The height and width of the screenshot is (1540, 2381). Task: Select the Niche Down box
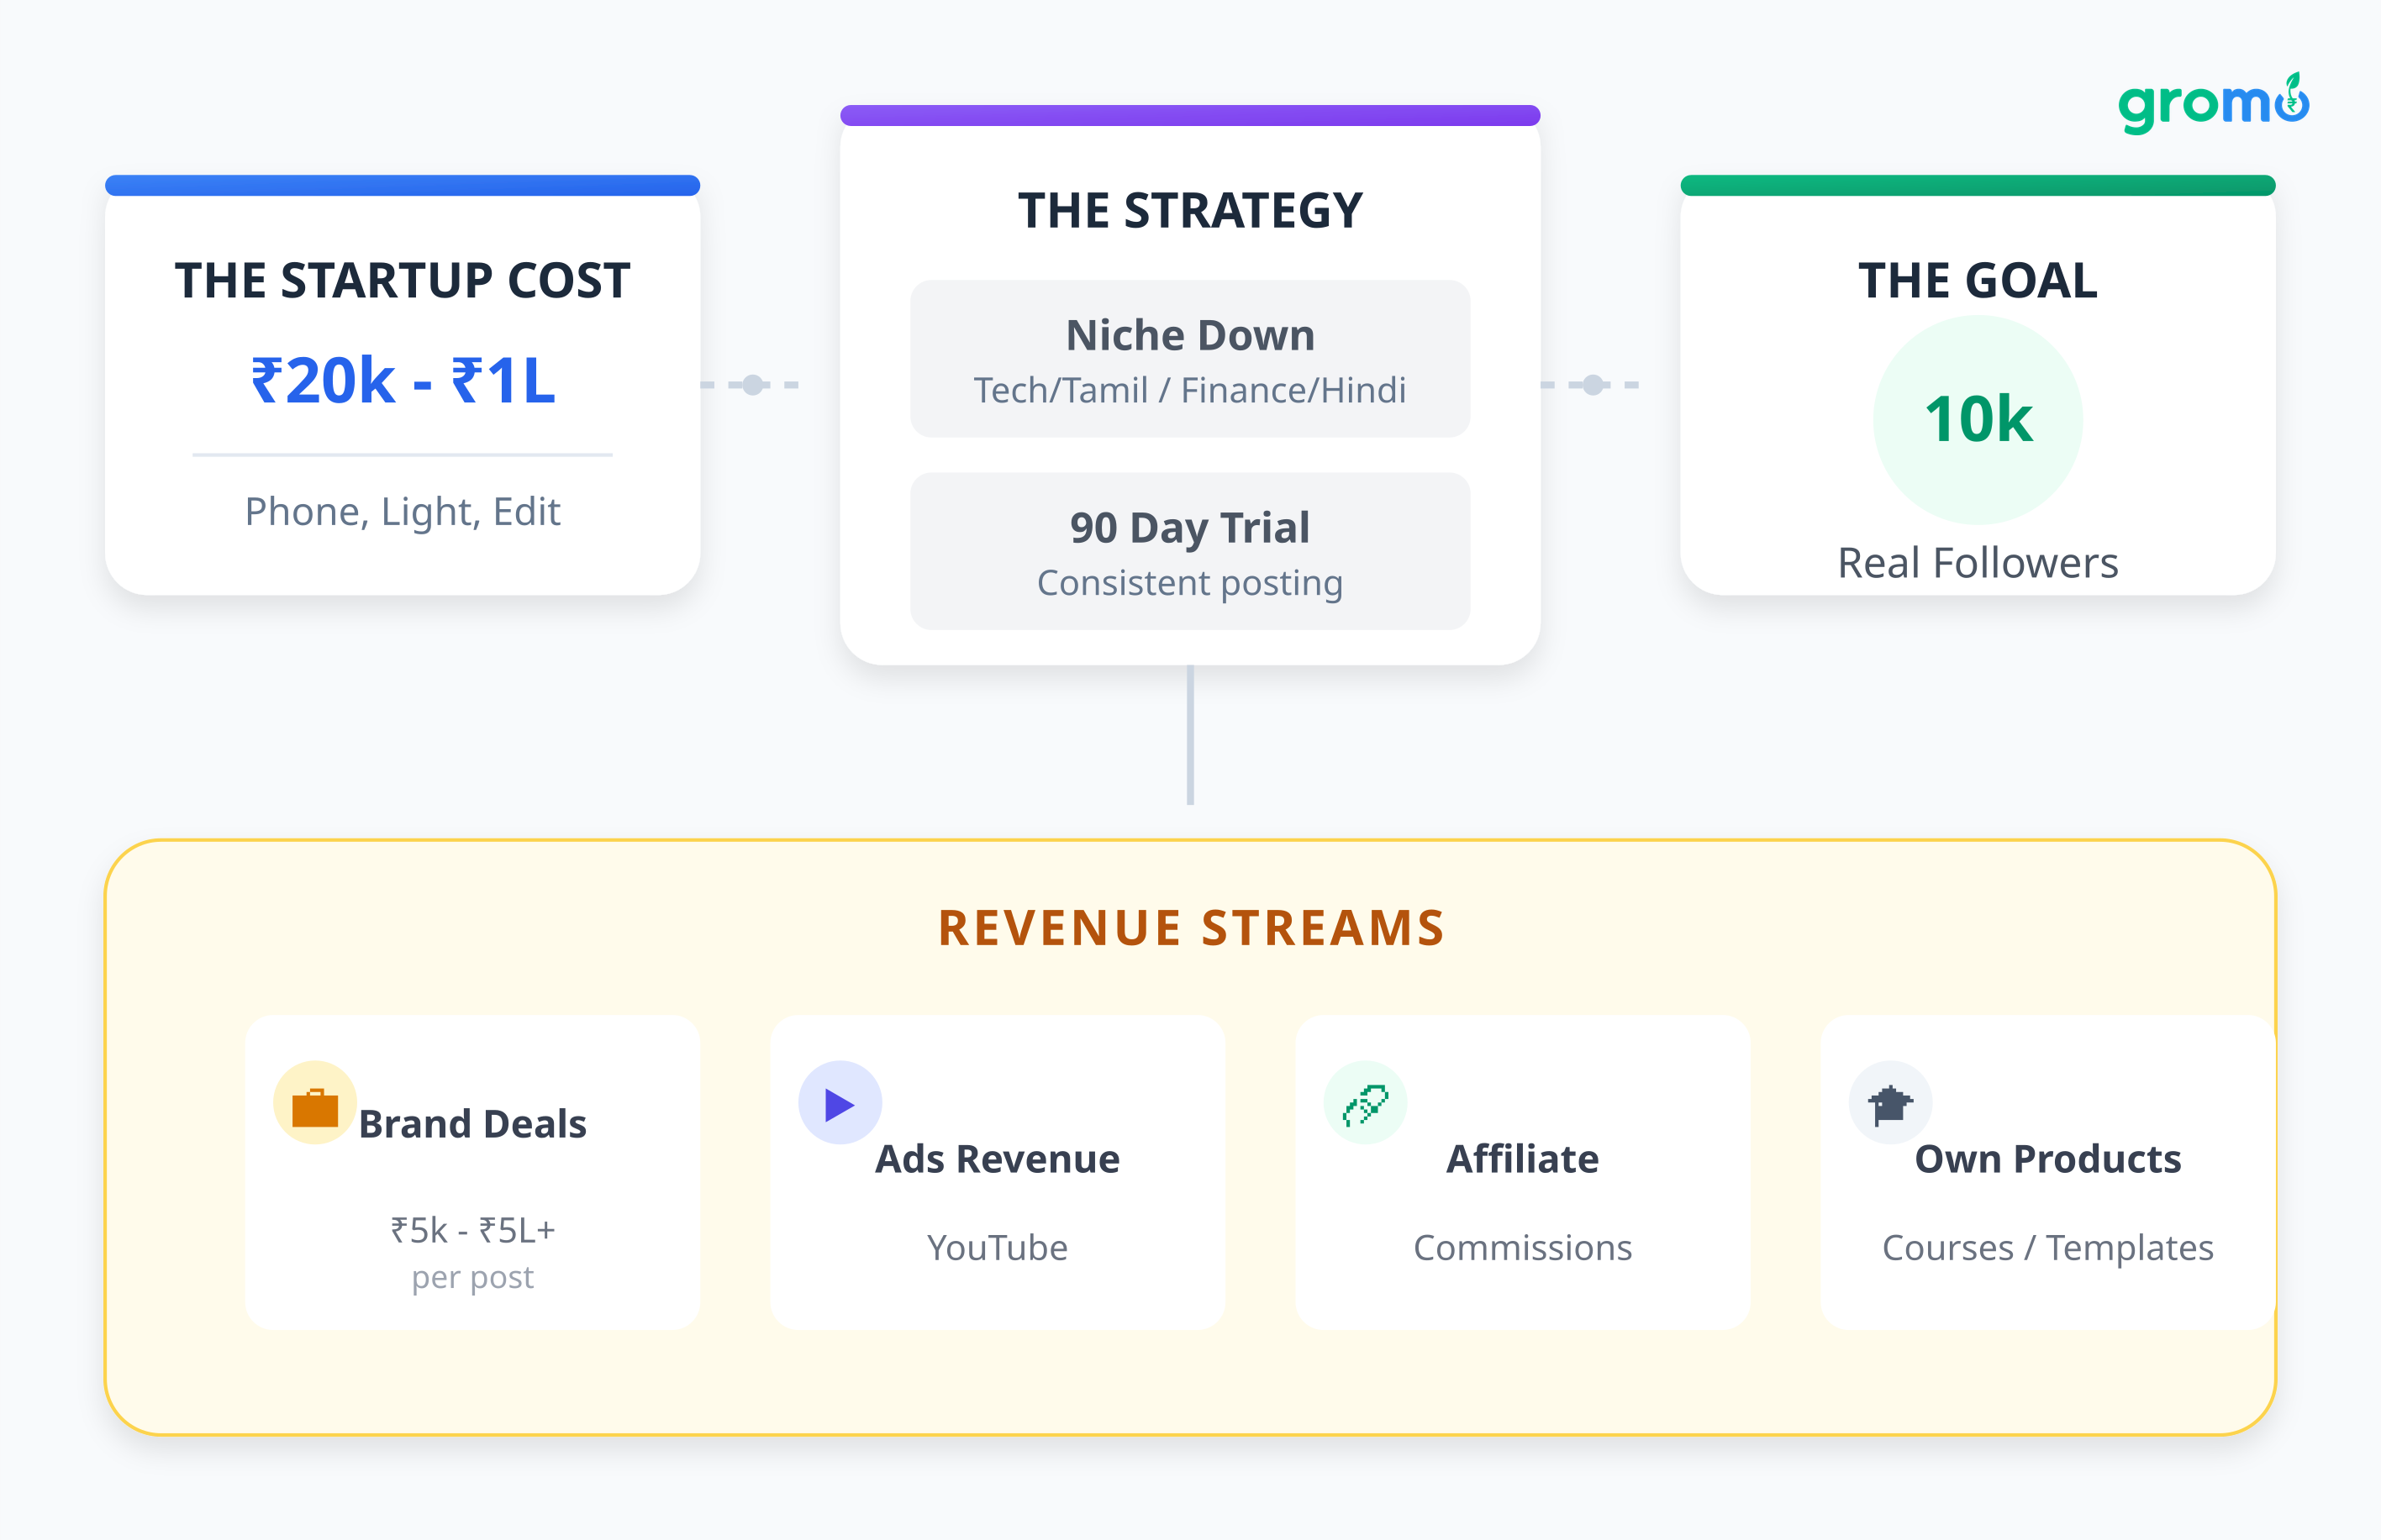pos(1189,359)
